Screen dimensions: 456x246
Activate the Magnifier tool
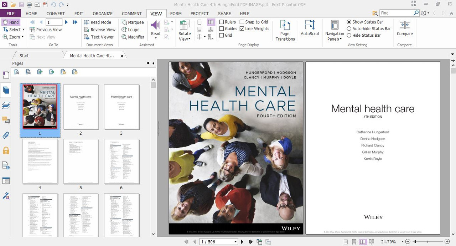click(x=133, y=37)
